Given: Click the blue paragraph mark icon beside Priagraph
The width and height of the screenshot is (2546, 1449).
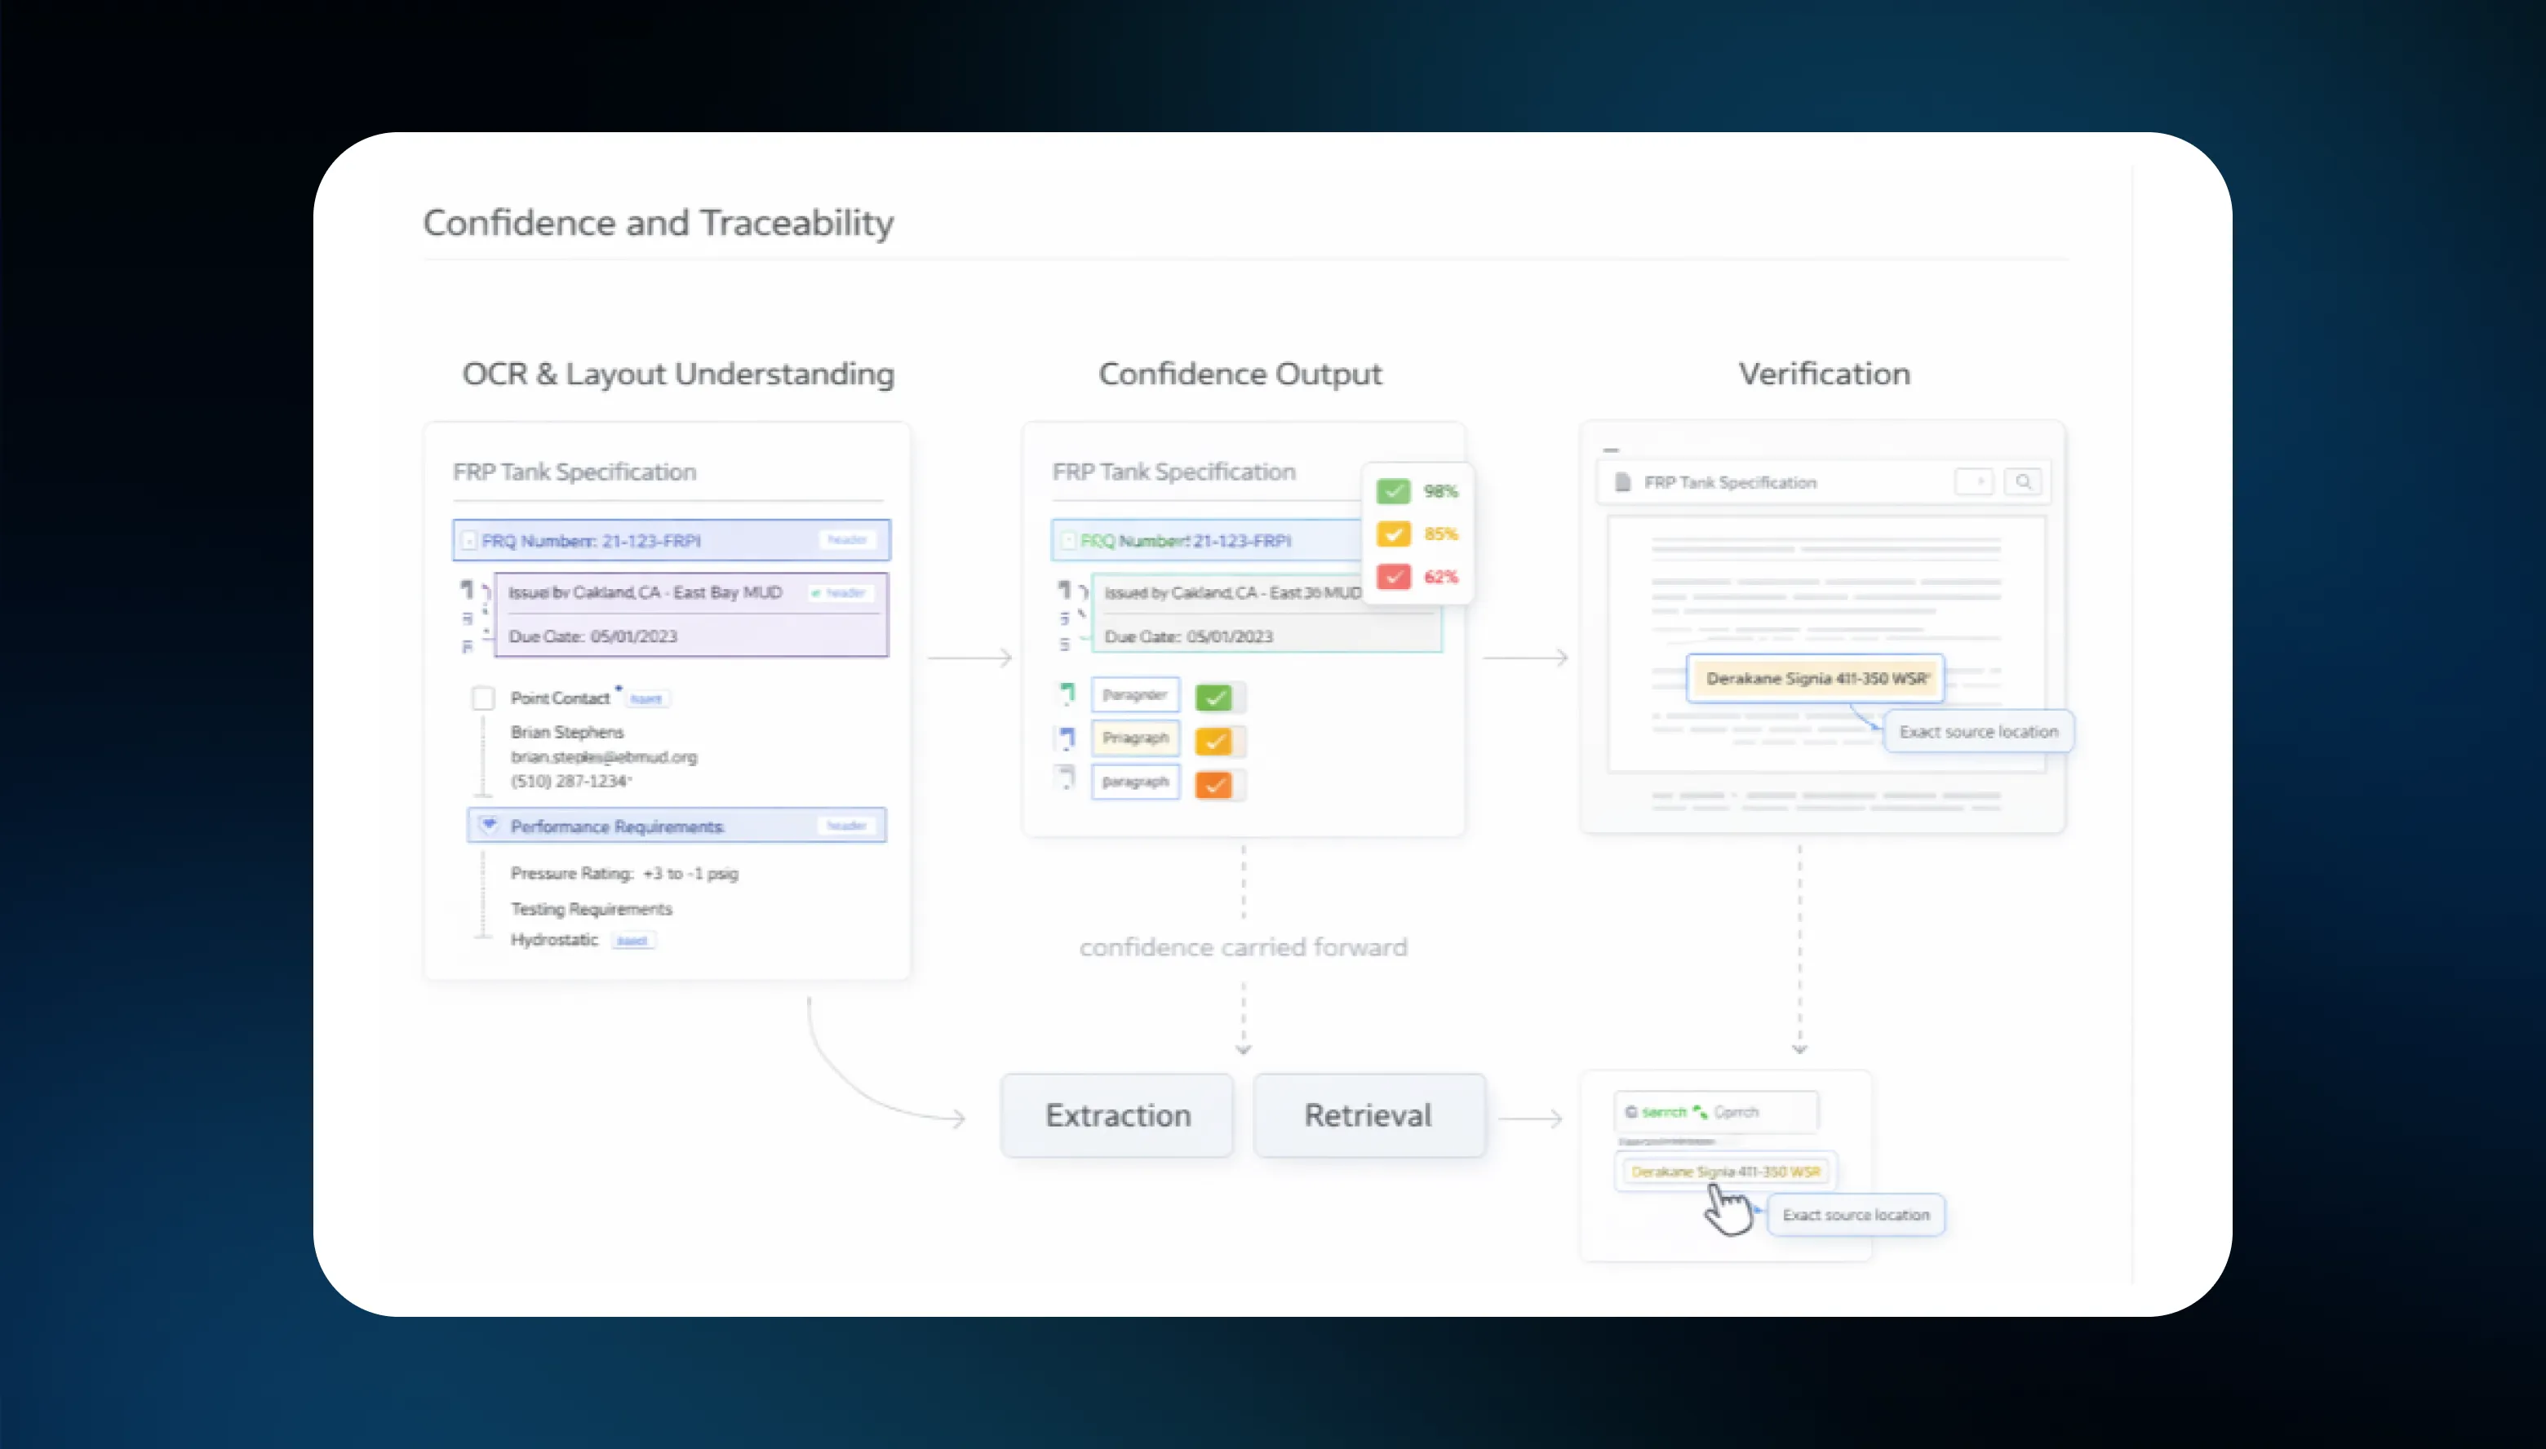Looking at the screenshot, I should click(1067, 738).
